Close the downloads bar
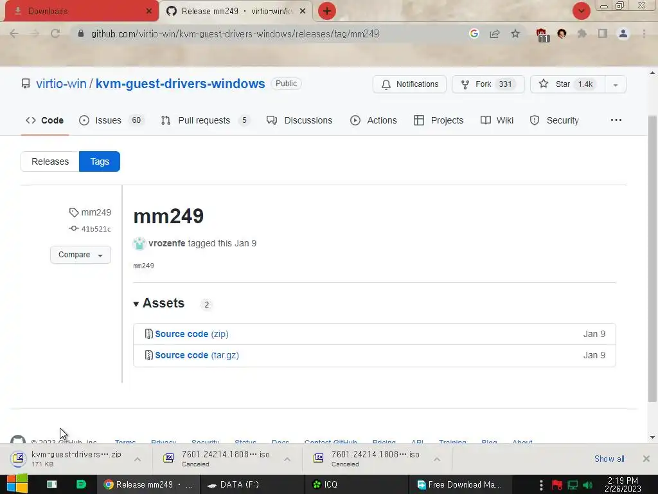Image resolution: width=658 pixels, height=494 pixels. point(646,459)
